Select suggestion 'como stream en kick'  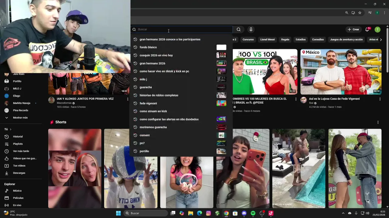[181, 111]
